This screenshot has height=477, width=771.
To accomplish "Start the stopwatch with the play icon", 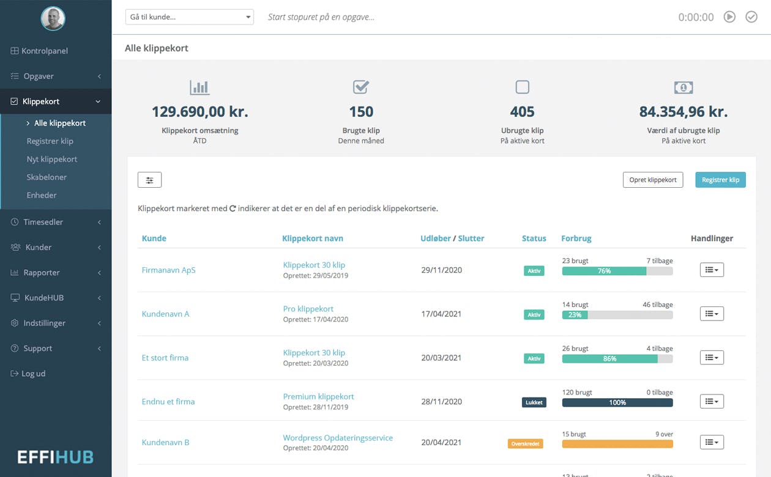I will (729, 17).
